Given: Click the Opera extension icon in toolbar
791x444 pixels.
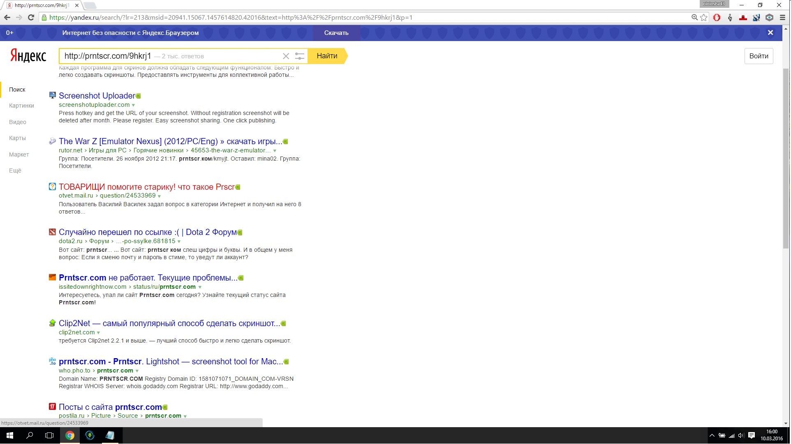Looking at the screenshot, I should tap(717, 18).
